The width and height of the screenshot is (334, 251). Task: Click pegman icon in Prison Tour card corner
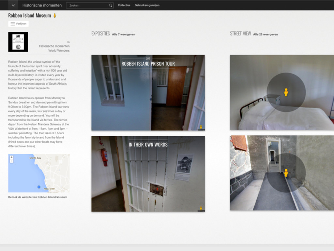(x=201, y=127)
